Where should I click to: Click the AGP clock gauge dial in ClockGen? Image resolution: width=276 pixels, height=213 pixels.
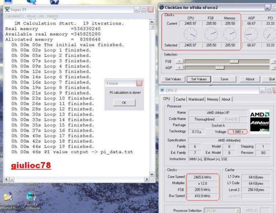251,34
